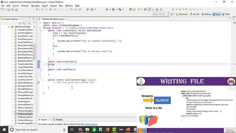Maximize the Project Explorer panel
The height and width of the screenshot is (133, 236).
pos(34,19)
